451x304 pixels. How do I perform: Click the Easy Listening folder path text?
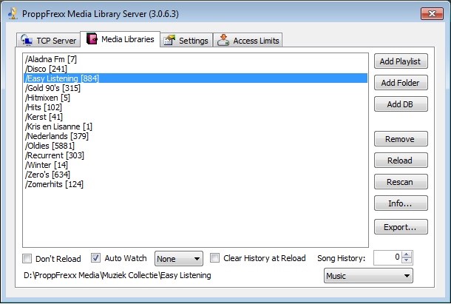coord(118,275)
